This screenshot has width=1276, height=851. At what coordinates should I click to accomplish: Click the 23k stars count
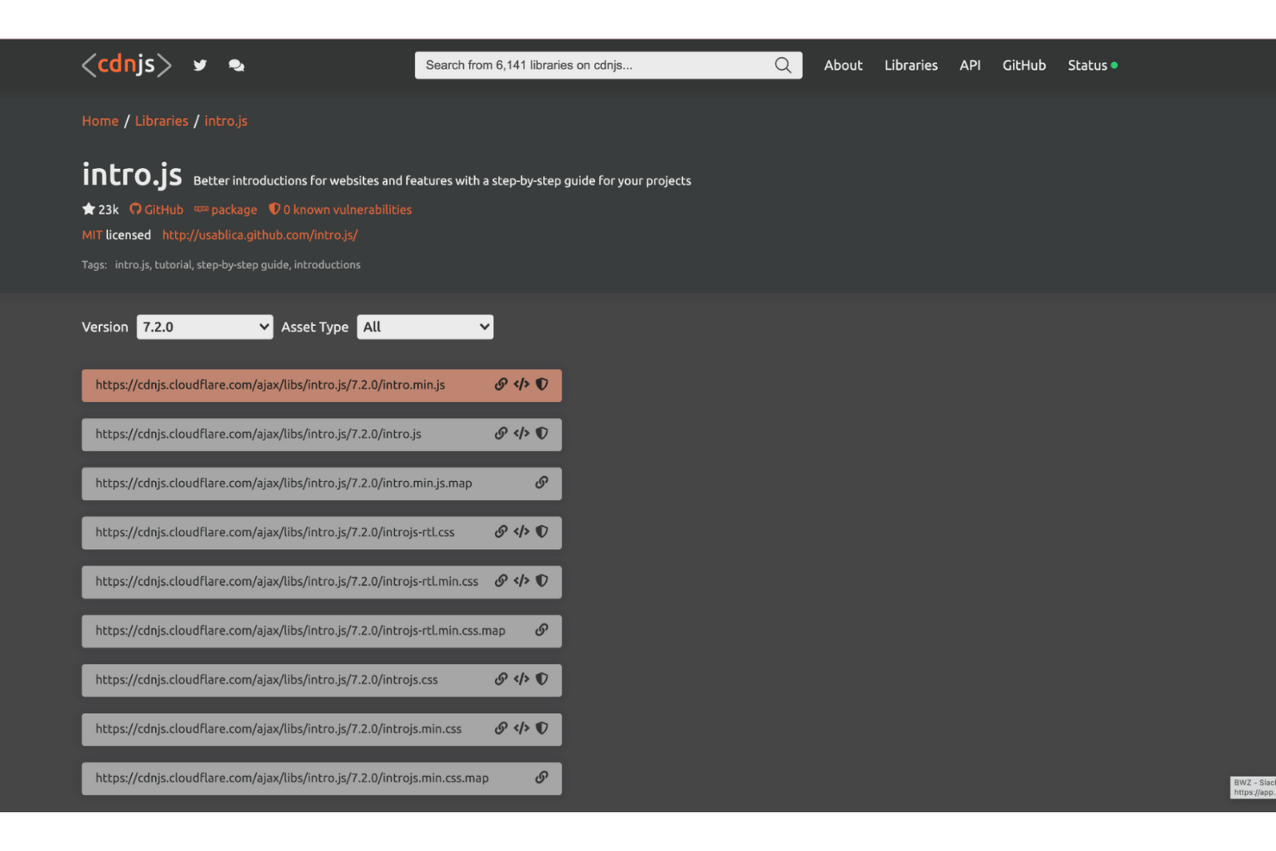[x=101, y=210]
